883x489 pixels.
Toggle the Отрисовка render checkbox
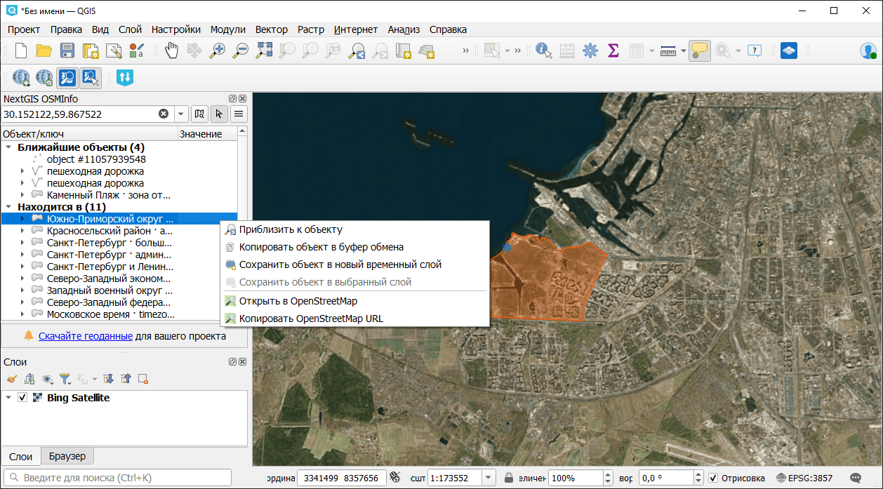(x=713, y=478)
